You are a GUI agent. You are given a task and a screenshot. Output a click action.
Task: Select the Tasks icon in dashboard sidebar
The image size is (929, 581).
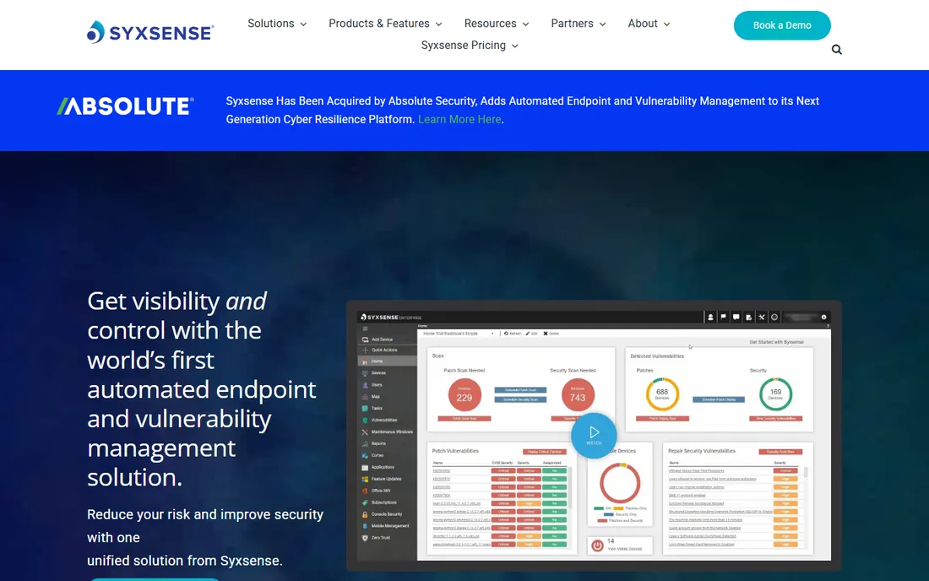pos(365,409)
